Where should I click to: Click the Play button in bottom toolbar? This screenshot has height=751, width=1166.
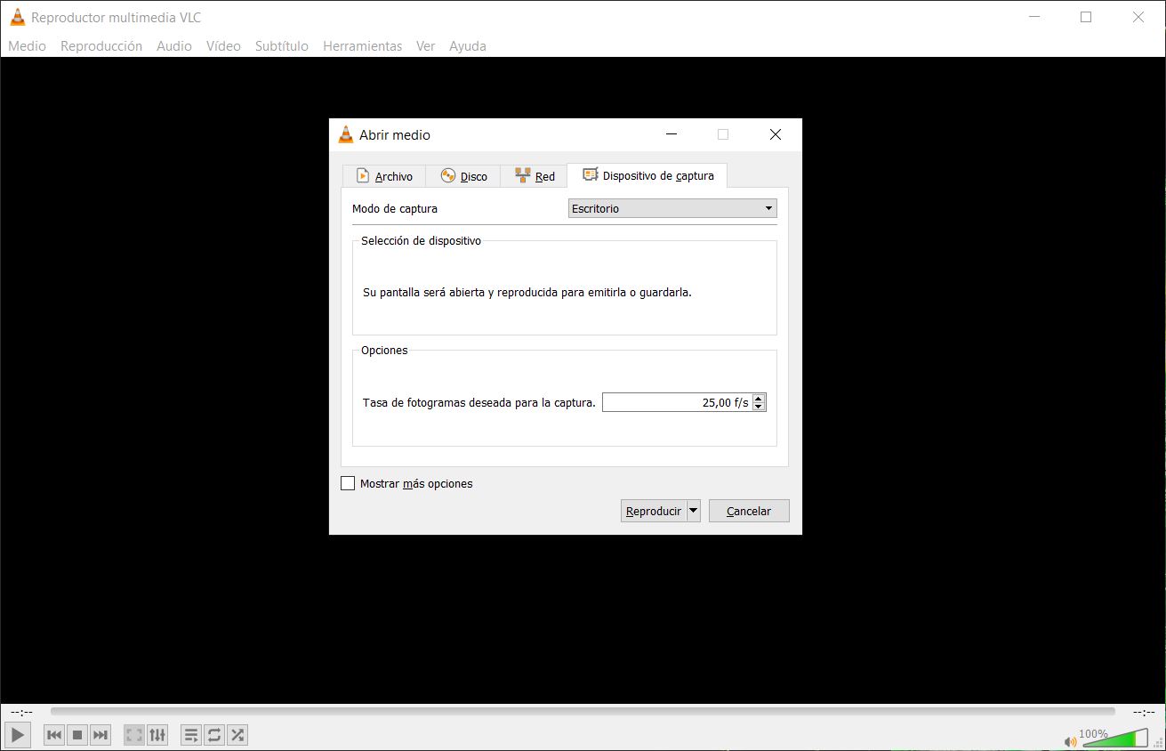click(18, 735)
